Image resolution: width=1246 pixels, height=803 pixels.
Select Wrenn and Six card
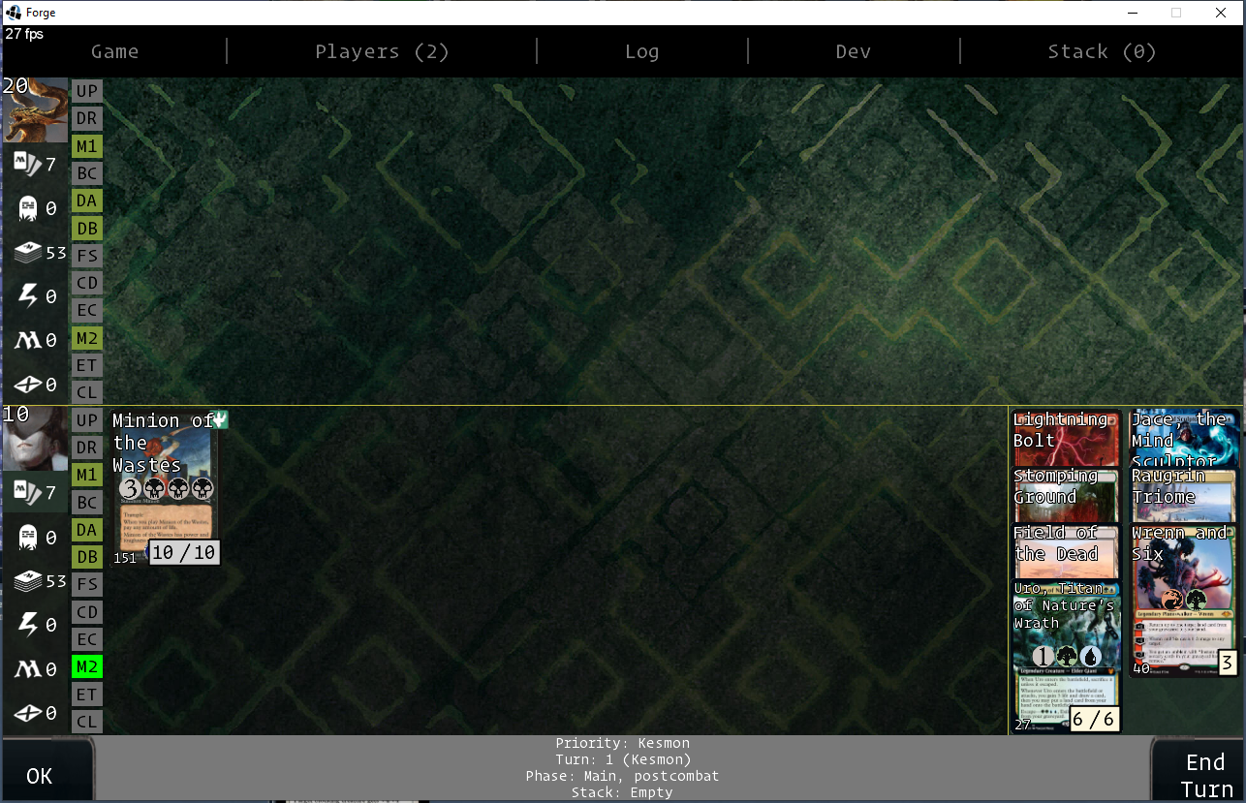(x=1184, y=601)
